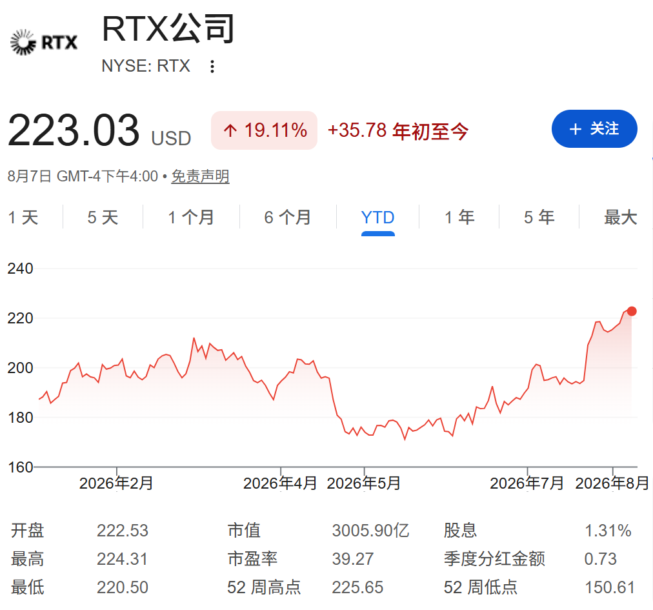Screen dimensions: 653x610
Task: Click the 季度分红金额 label
Action: coord(494,559)
